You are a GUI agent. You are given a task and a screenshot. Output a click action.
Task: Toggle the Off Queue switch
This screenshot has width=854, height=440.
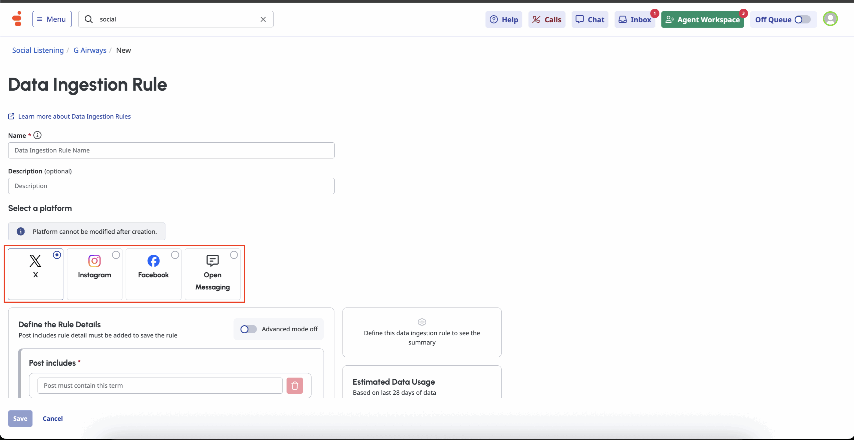pyautogui.click(x=802, y=20)
